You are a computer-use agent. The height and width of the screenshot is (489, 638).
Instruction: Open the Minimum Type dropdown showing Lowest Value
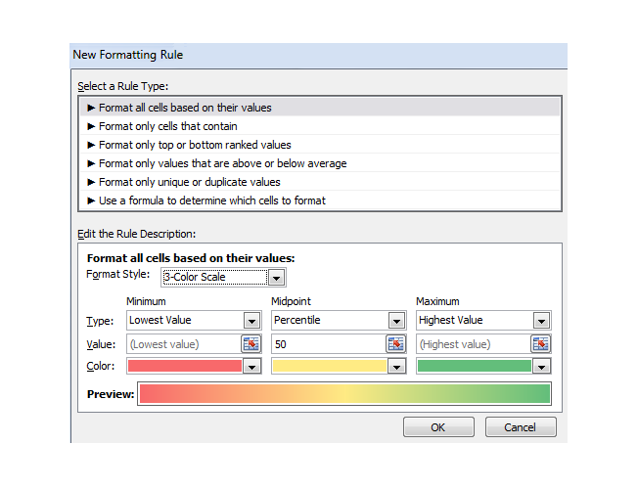pos(251,321)
